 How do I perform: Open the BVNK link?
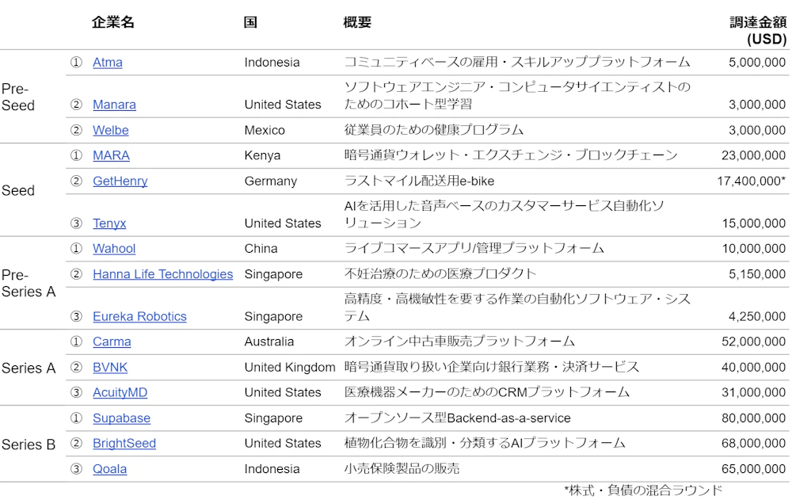(110, 368)
